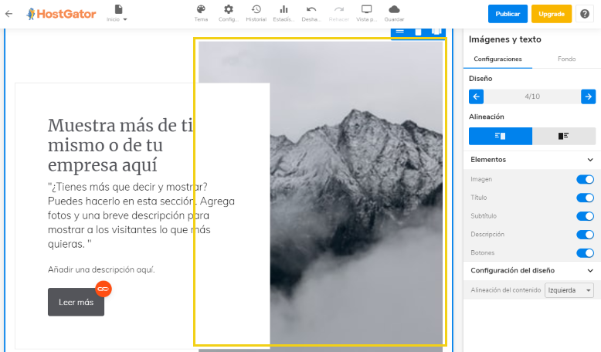Click the section lines handle icon
The width and height of the screenshot is (601, 352).
click(x=400, y=32)
